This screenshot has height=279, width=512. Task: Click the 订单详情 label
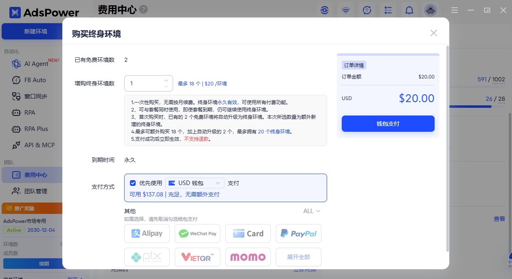[x=354, y=65]
